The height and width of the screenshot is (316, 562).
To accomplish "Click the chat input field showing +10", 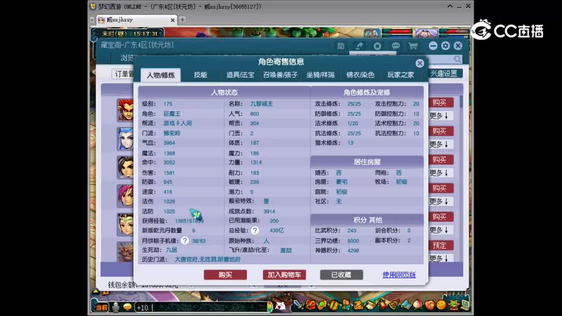I will pyautogui.click(x=201, y=307).
